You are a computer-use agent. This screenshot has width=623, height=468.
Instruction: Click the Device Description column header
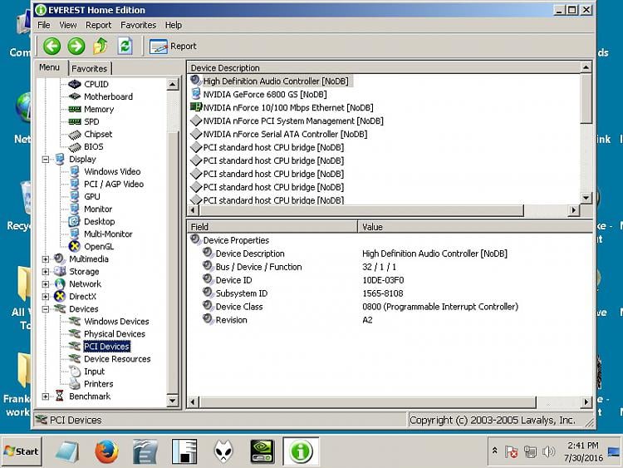click(x=384, y=68)
